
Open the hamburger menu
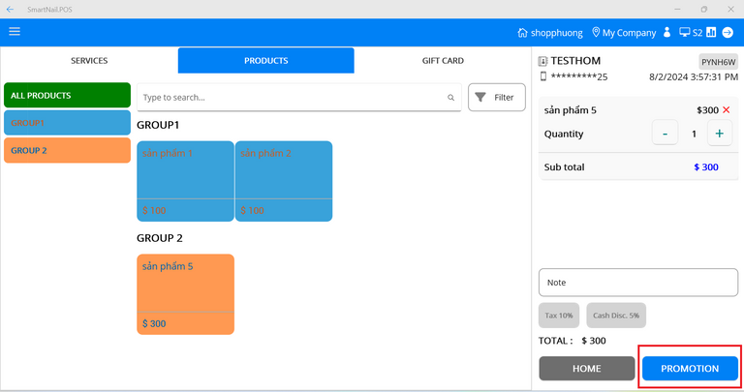[15, 32]
